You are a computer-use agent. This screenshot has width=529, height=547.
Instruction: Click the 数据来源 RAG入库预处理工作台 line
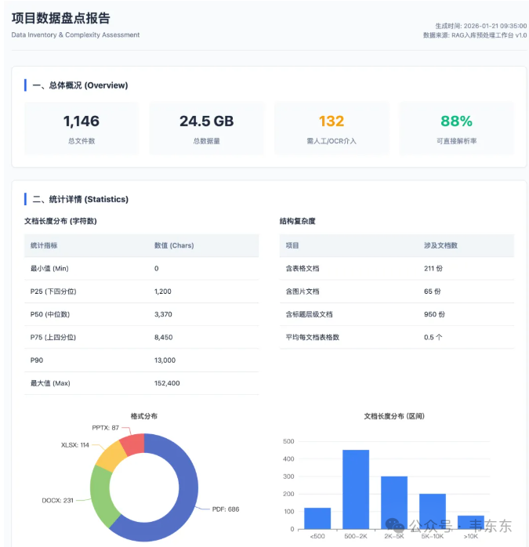click(475, 35)
